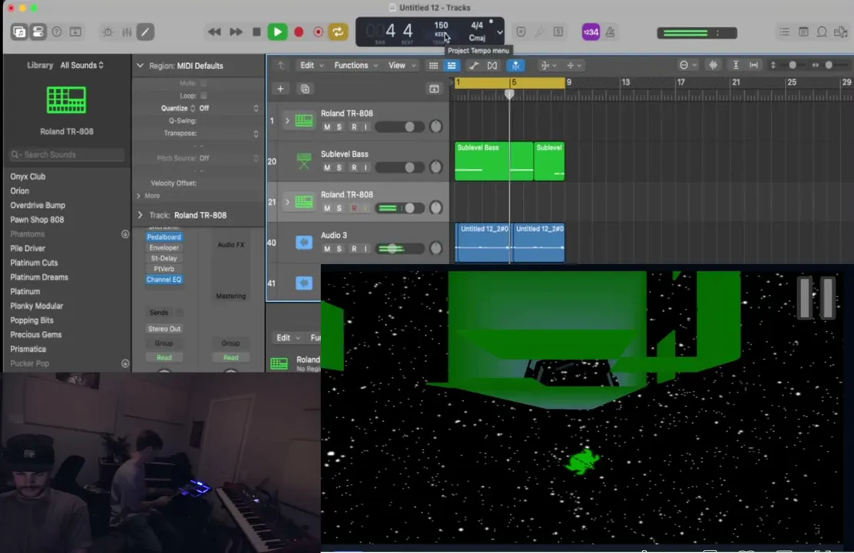Click the Global Tracks button above track list

(434, 88)
